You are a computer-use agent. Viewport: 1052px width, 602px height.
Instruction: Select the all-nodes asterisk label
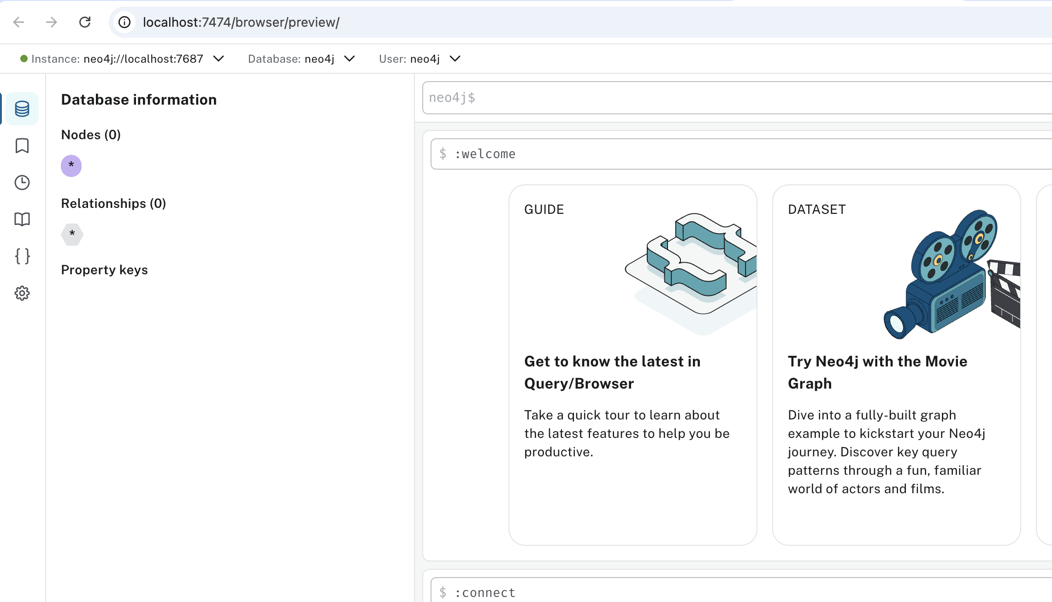[71, 166]
